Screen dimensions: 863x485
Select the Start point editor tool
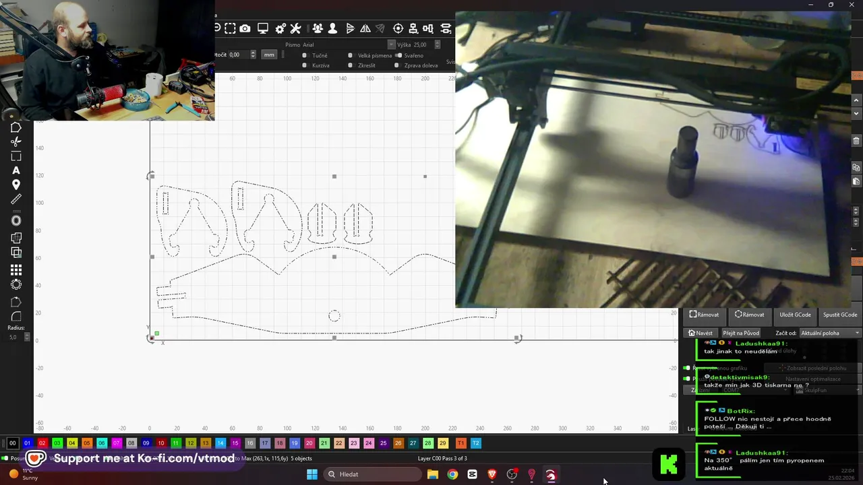click(16, 302)
